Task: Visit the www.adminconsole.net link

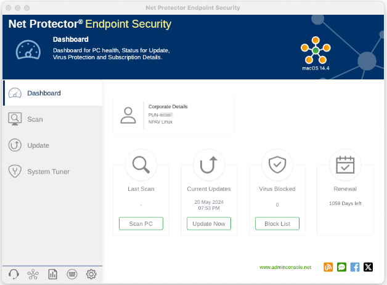Action: click(285, 268)
